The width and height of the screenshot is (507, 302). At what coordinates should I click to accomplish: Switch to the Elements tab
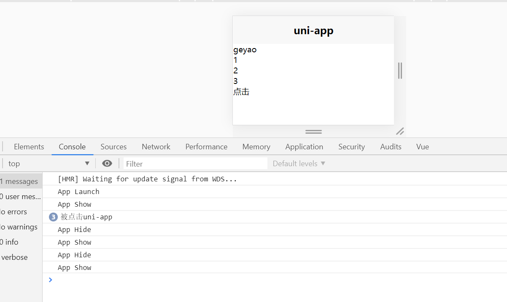[x=29, y=147]
